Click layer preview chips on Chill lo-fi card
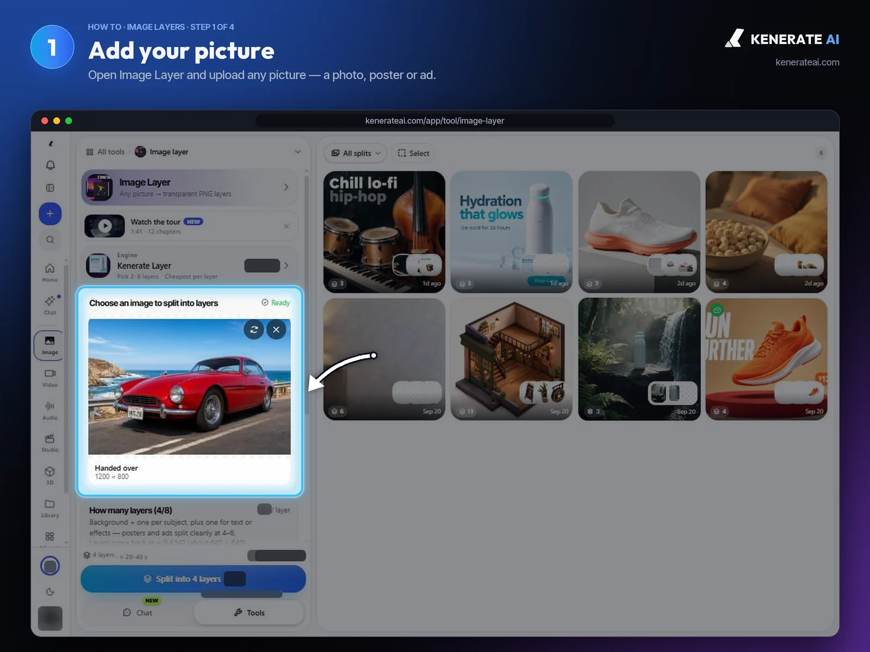870x652 pixels. pos(417,265)
